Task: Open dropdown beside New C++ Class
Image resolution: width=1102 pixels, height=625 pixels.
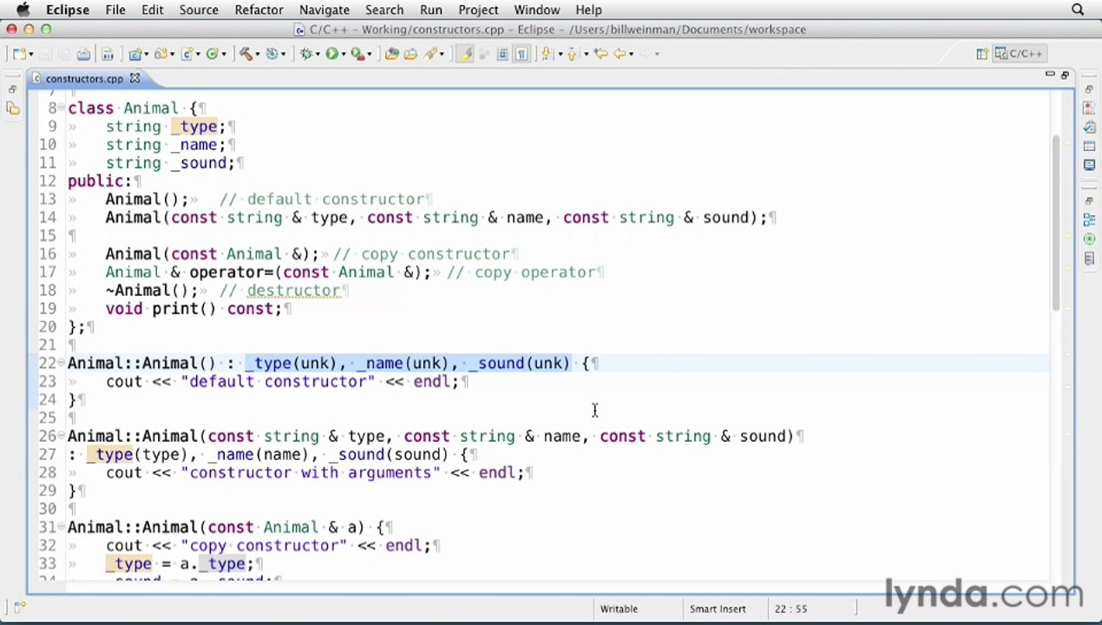Action: pyautogui.click(x=224, y=54)
